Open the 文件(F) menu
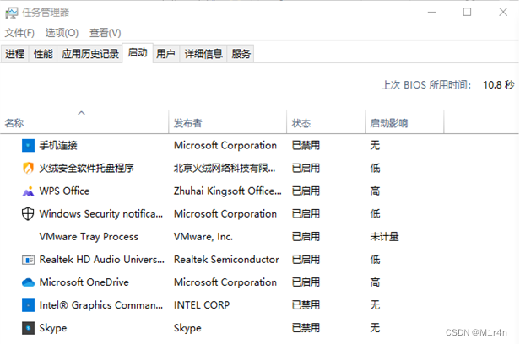Viewport: 520px width, 344px height. pyautogui.click(x=19, y=33)
